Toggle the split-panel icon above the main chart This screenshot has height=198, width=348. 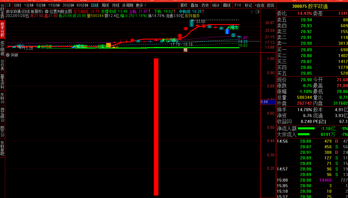pos(258,11)
